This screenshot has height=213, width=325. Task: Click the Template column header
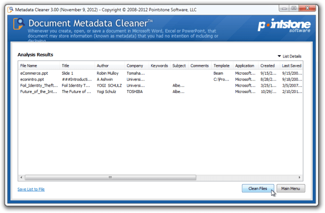click(223, 65)
